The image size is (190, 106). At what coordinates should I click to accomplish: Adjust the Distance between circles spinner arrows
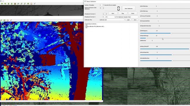coord(103,8)
